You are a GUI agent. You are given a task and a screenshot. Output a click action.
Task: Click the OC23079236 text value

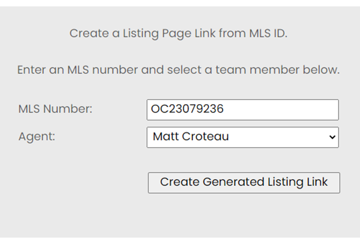pyautogui.click(x=187, y=109)
